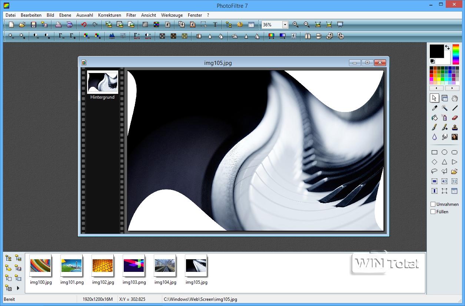This screenshot has height=306, width=465.
Task: Show next color palette page
Action: tap(452, 88)
